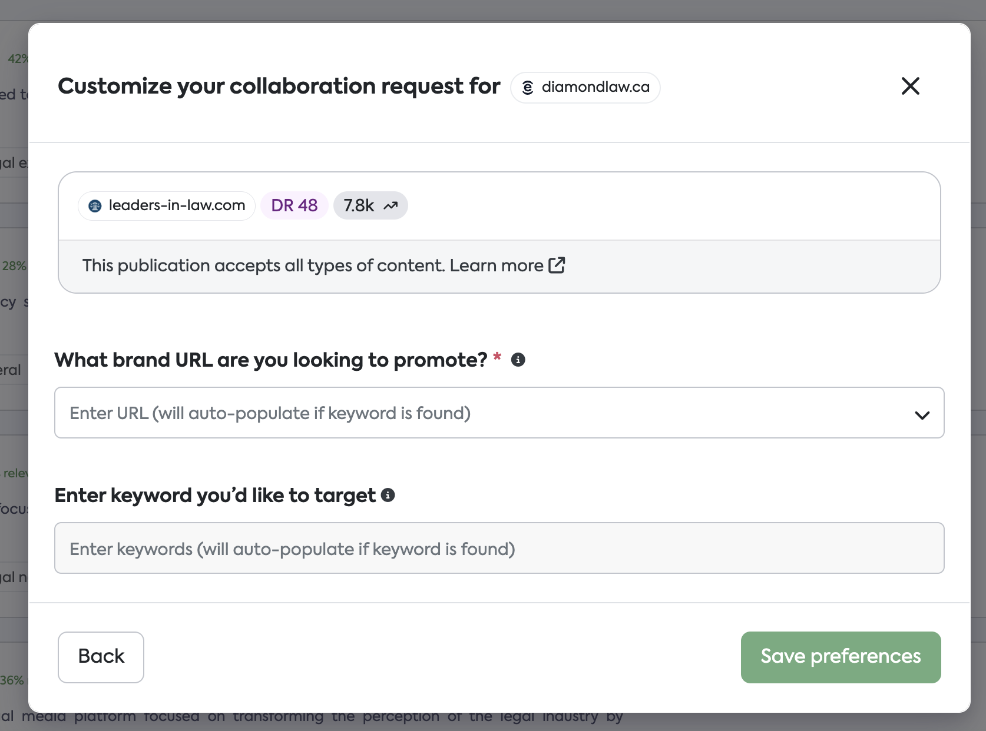Viewport: 986px width, 731px height.
Task: Click the required asterisk by brand URL
Action: click(497, 357)
